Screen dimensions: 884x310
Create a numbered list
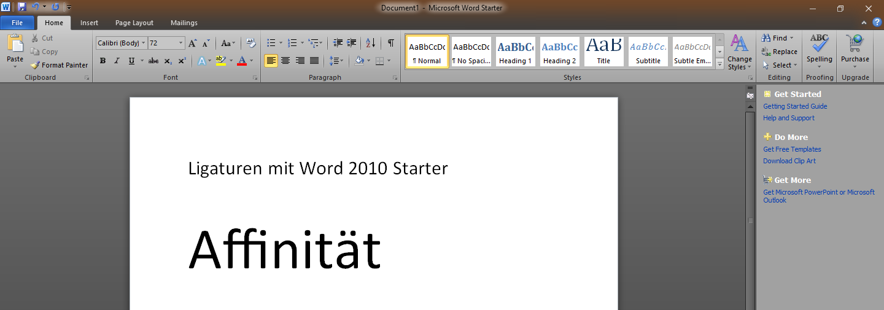(x=292, y=43)
